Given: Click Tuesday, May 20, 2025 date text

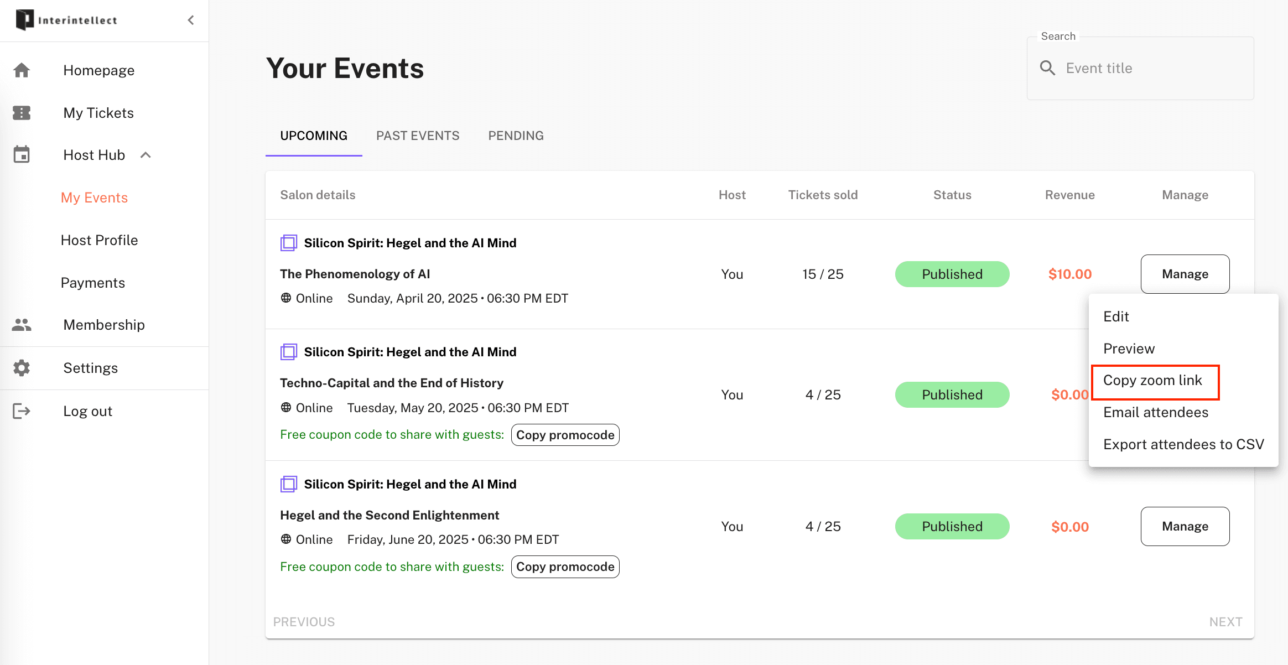Looking at the screenshot, I should click(x=413, y=408).
